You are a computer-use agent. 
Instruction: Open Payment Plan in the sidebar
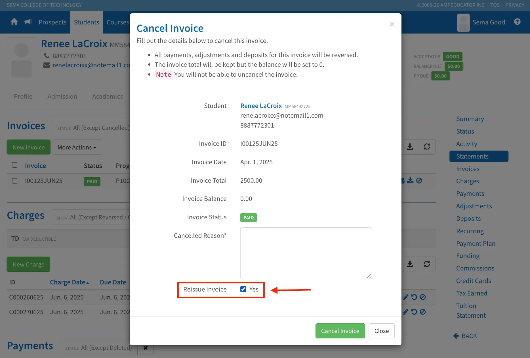(x=476, y=243)
